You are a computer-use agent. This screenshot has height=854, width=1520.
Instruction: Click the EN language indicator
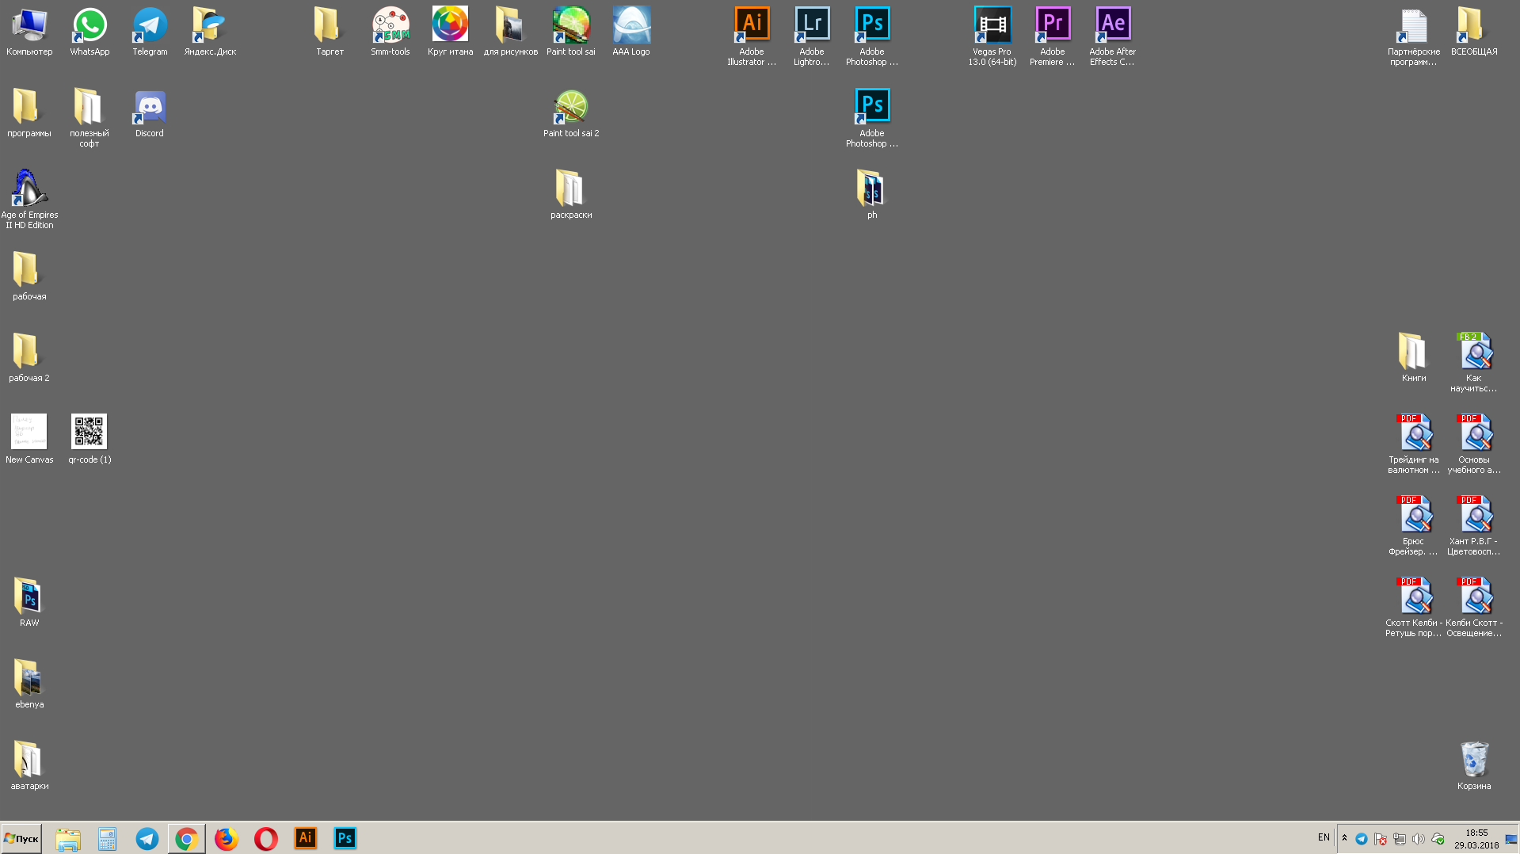[x=1324, y=837]
